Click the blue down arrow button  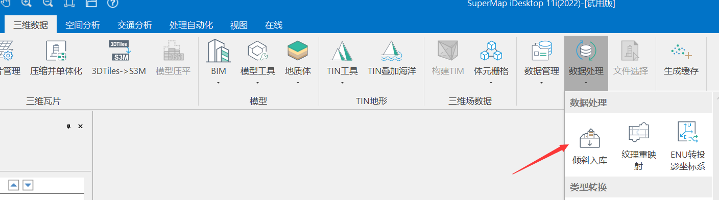[28, 185]
